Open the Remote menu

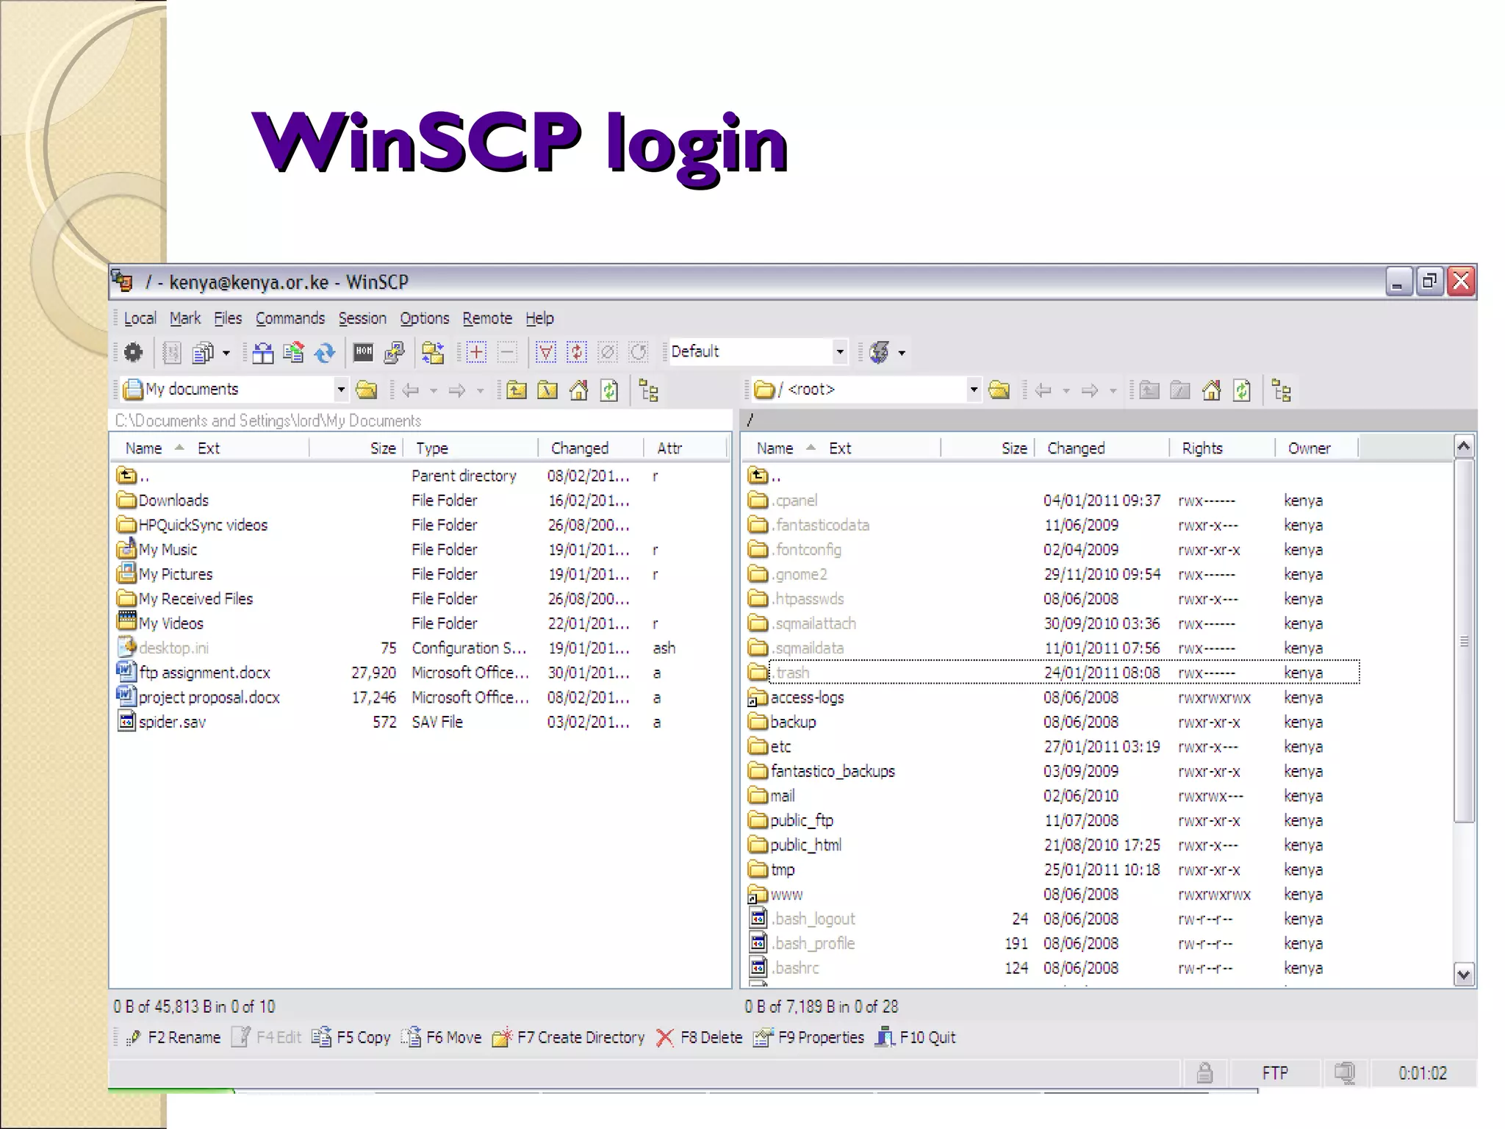[487, 318]
